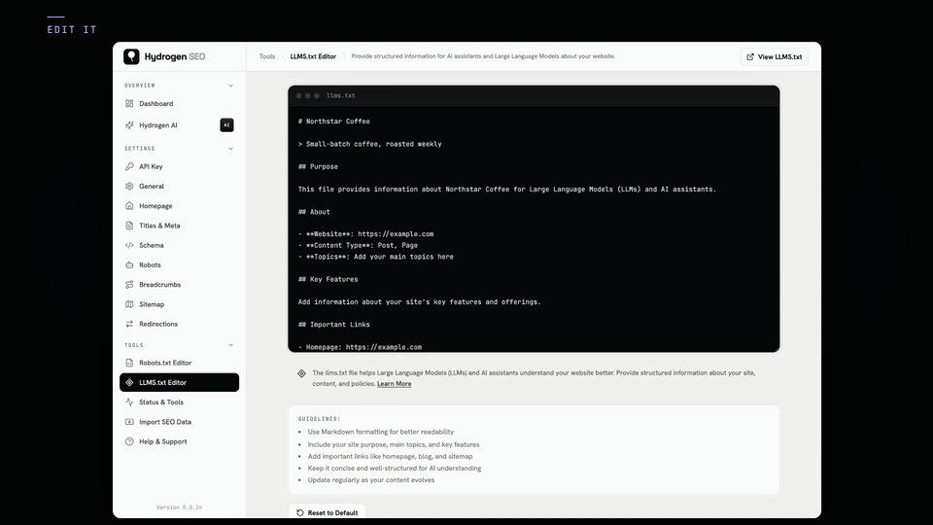Click the Titles & Meta document icon
This screenshot has height=525, width=933.
(129, 226)
